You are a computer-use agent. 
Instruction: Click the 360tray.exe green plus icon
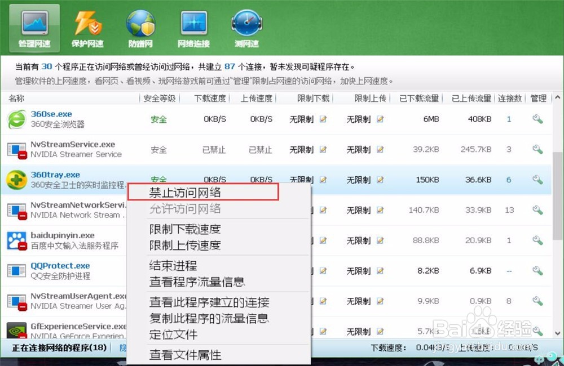pos(16,180)
